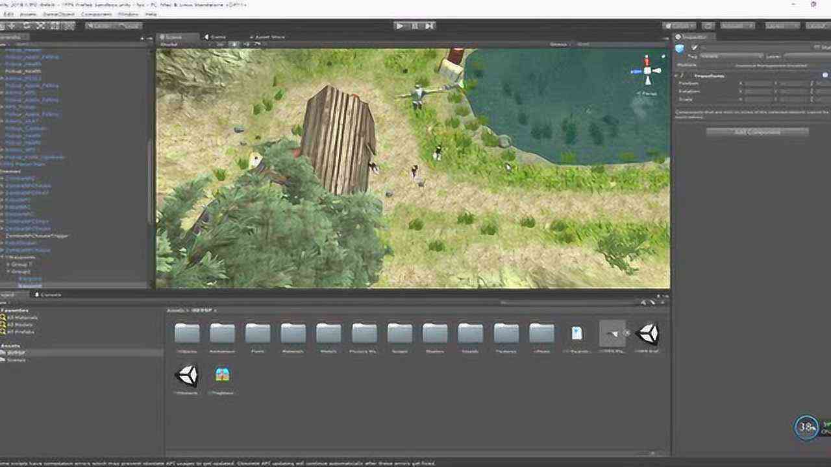Open the Assets menu
Screen dimensions: 831x467
[x=29, y=14]
